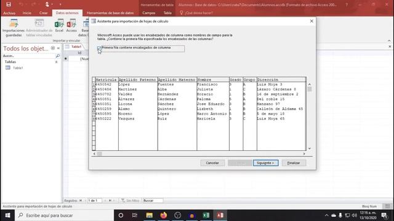Click the preview vertical scrollbar up arrow
The width and height of the screenshot is (394, 221).
tap(309, 85)
